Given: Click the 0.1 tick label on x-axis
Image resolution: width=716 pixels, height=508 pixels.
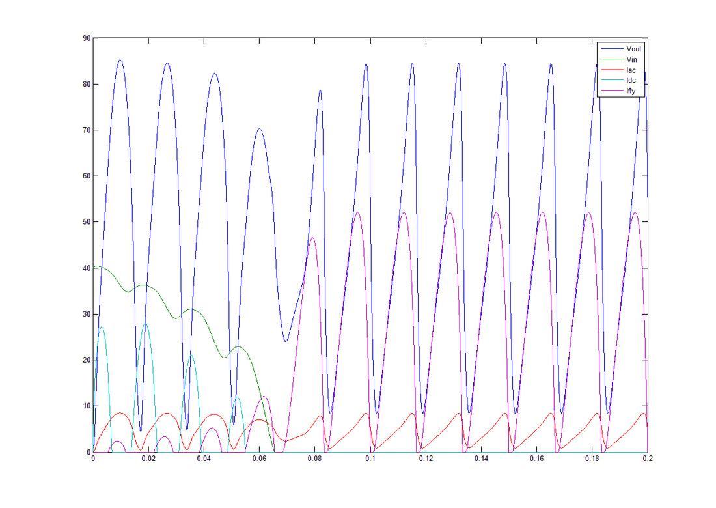Looking at the screenshot, I should click(370, 459).
